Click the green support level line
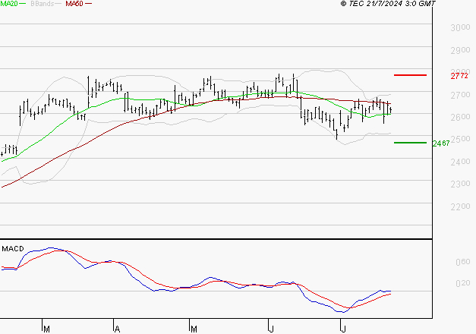This screenshot has width=476, height=334. (x=410, y=143)
